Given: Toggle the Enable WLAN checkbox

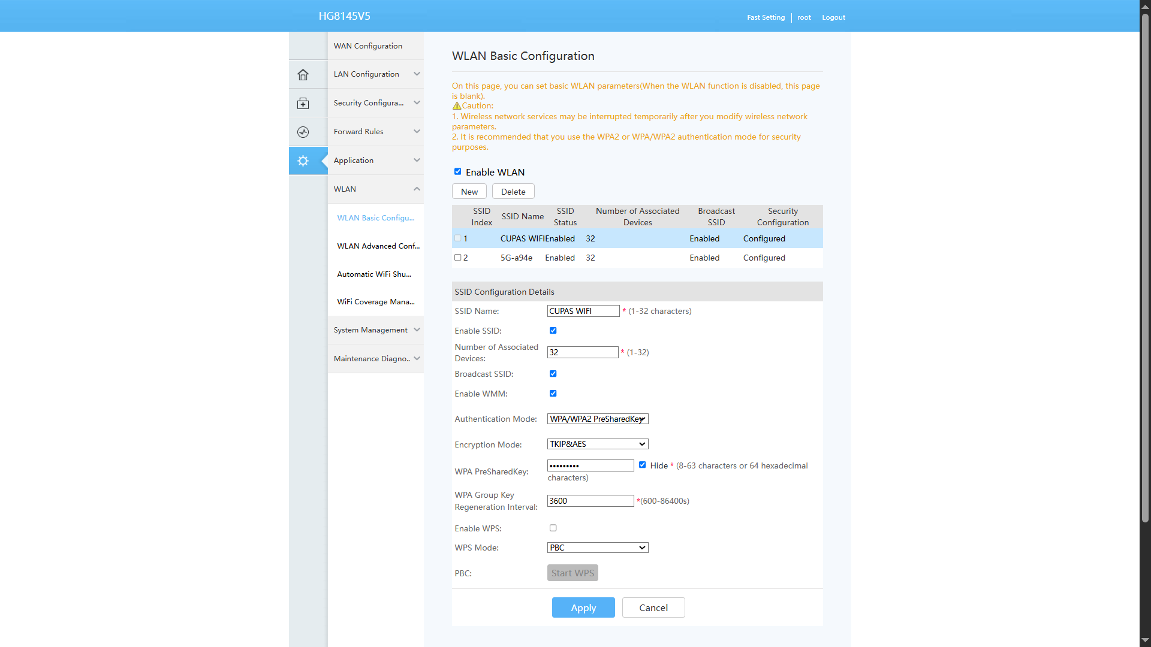Looking at the screenshot, I should (458, 172).
